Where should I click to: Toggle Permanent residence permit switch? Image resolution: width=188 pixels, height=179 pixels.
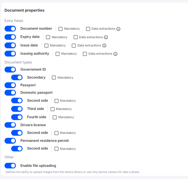tap(10, 141)
